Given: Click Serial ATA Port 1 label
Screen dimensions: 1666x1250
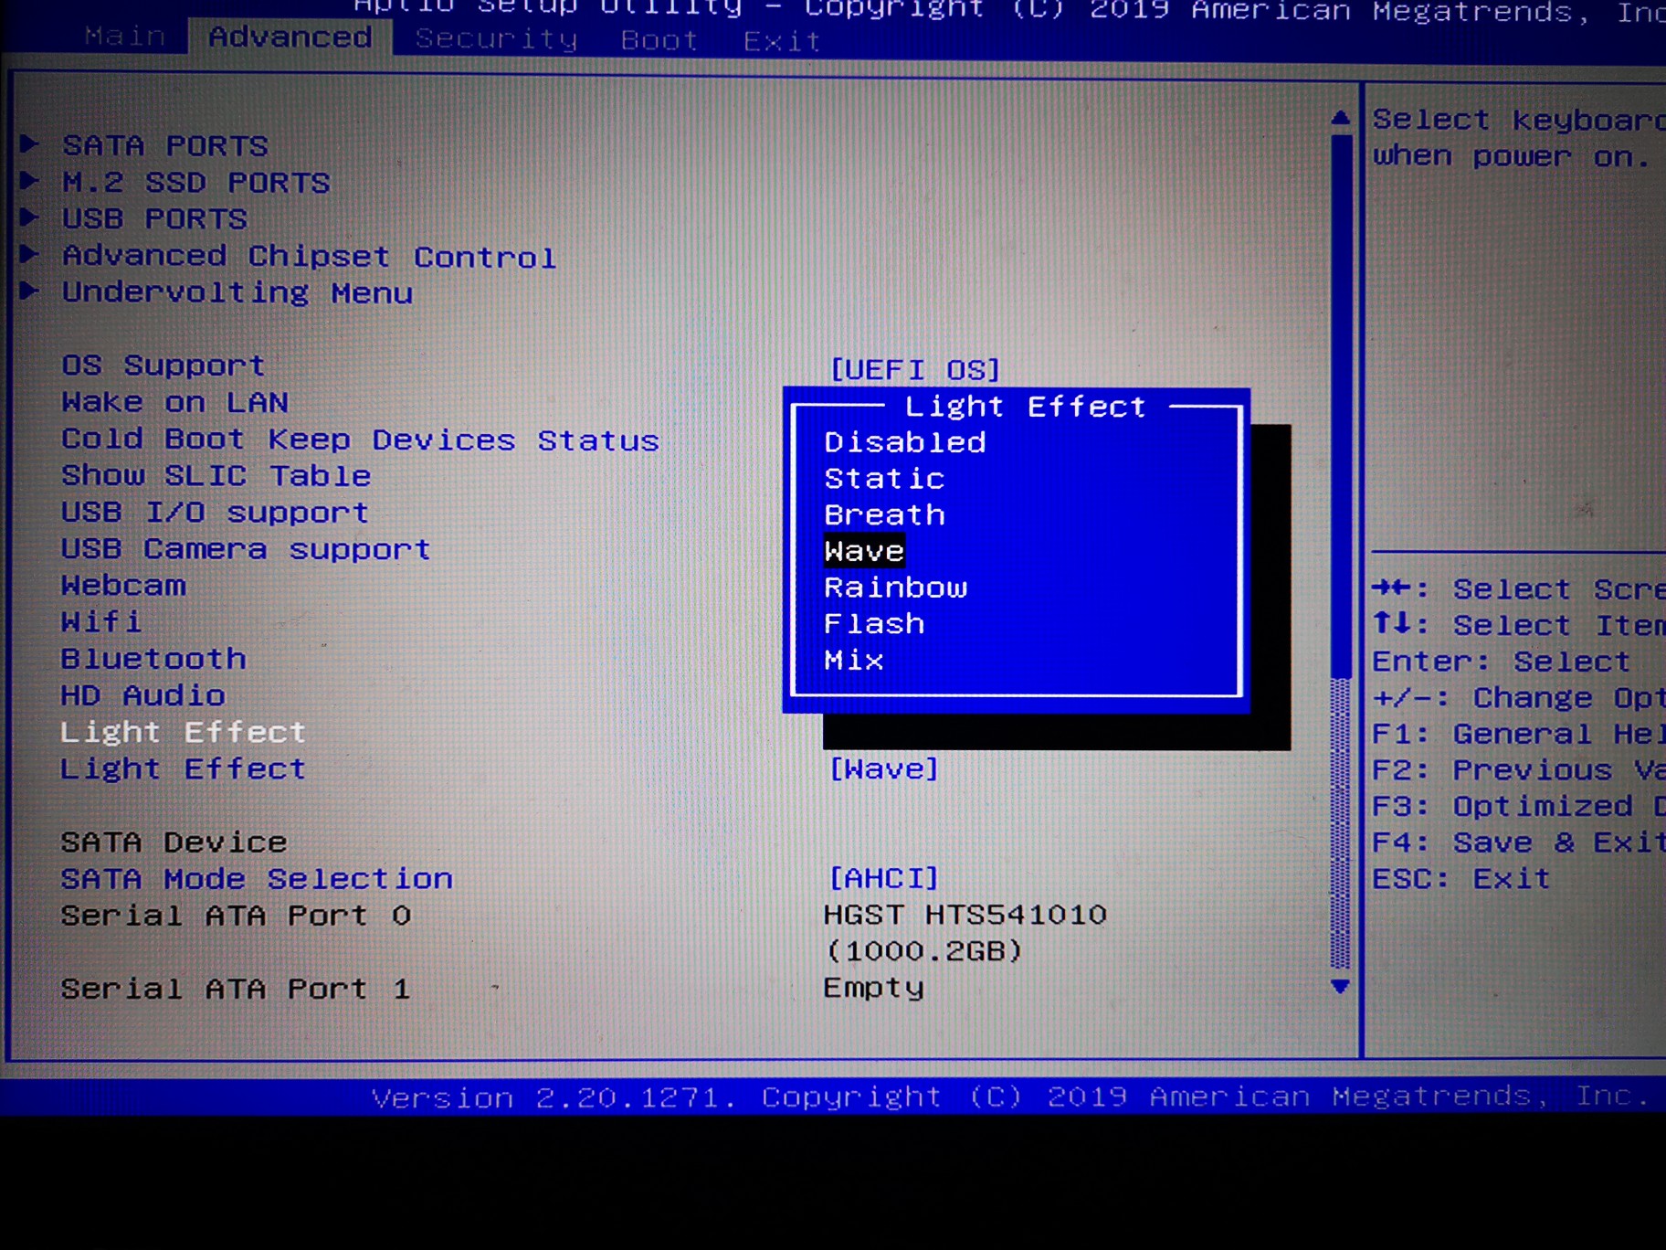Looking at the screenshot, I should coord(236,989).
